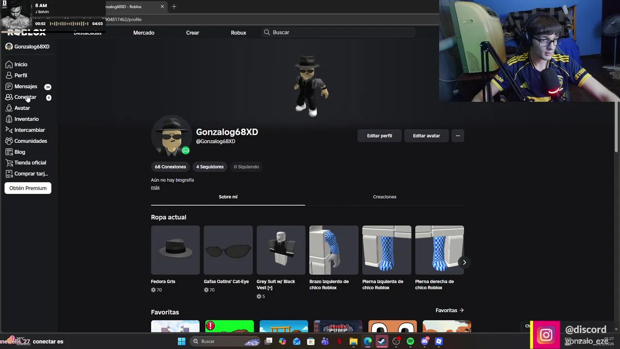Open the Crear menu
This screenshot has height=349, width=620.
[x=192, y=32]
